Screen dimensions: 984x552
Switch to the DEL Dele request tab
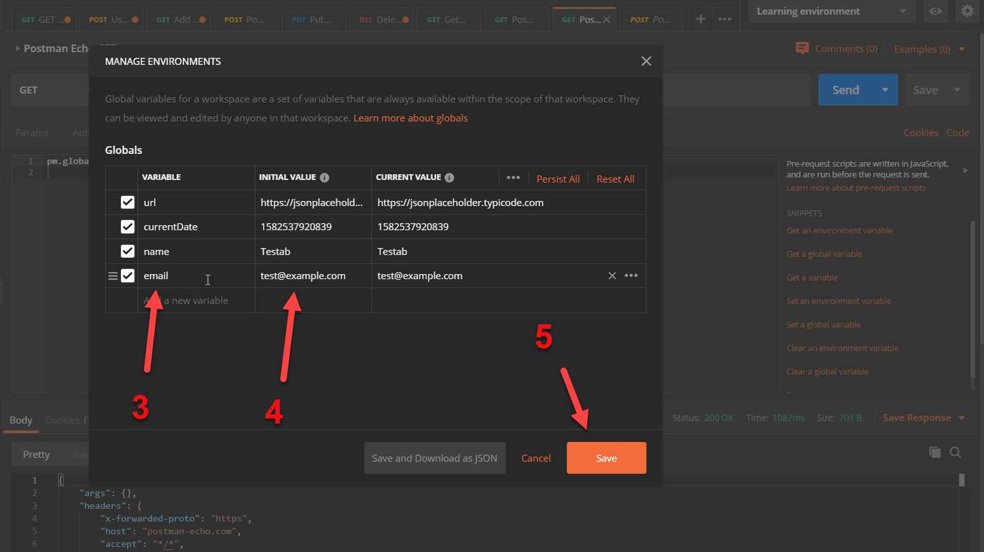[382, 20]
